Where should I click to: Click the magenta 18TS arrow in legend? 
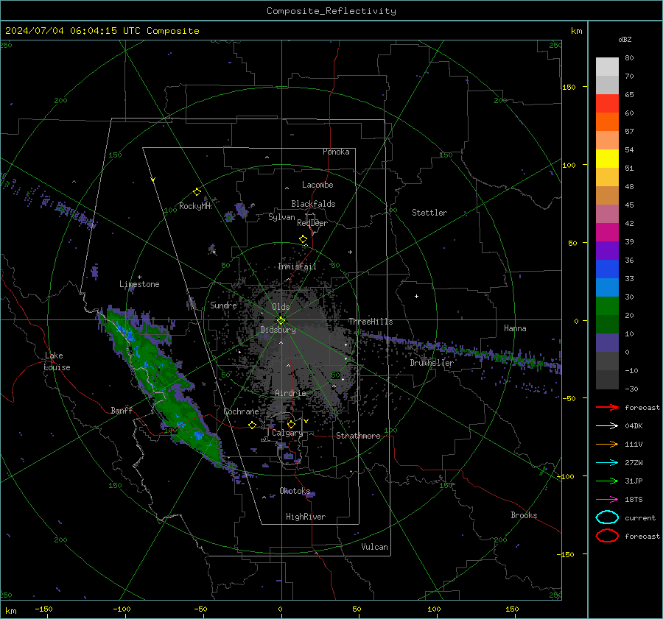tap(607, 500)
